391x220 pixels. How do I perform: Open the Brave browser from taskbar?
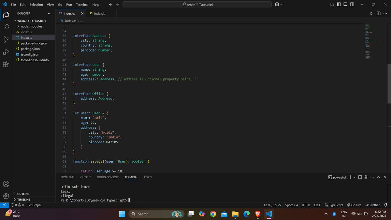(257, 214)
